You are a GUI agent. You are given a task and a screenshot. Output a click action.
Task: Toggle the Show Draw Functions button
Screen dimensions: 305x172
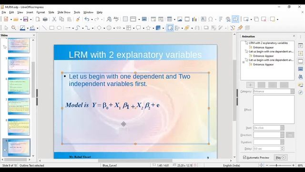click(x=235, y=19)
